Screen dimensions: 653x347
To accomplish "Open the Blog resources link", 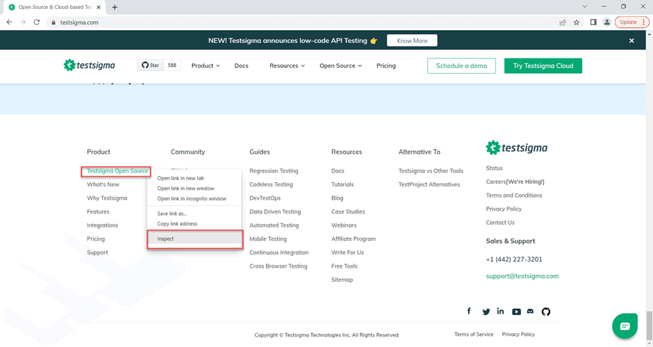I will [x=338, y=198].
